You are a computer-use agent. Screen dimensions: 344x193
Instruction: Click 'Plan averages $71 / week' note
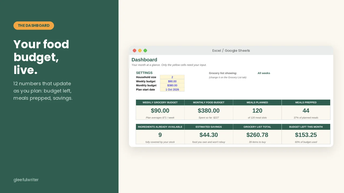[160, 118]
